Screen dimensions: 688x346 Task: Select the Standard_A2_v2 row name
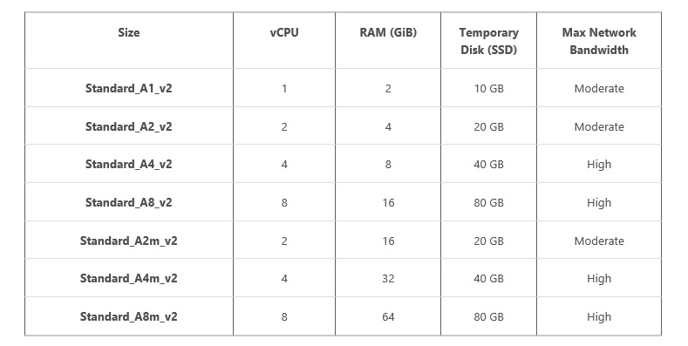128,126
